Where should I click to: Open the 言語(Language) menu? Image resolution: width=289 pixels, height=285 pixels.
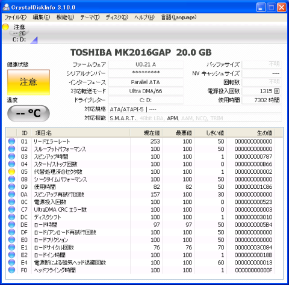pos(179,17)
